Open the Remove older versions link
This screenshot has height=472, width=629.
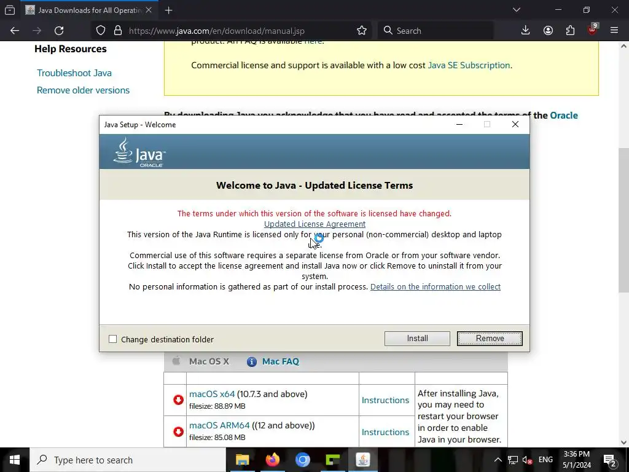point(83,90)
